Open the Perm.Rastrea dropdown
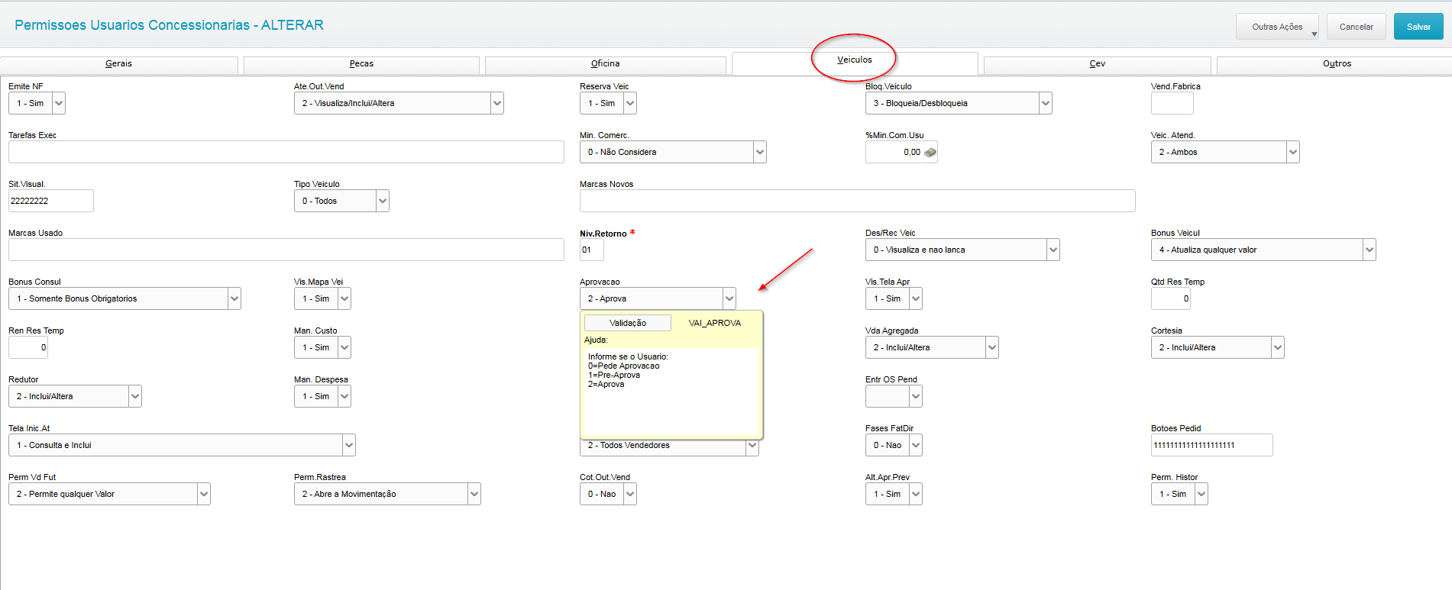 click(x=474, y=494)
